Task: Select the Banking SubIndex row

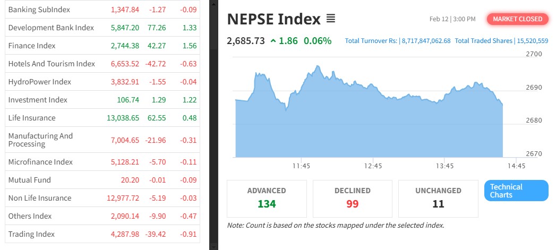Action: [x=39, y=10]
